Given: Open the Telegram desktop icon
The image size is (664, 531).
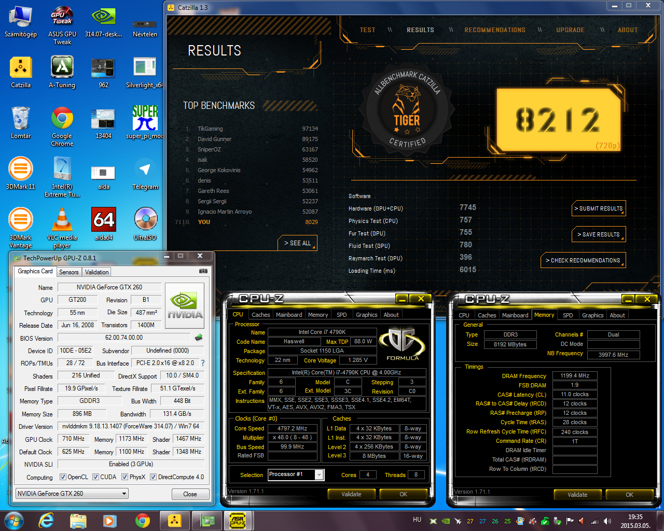Looking at the screenshot, I should 145,174.
